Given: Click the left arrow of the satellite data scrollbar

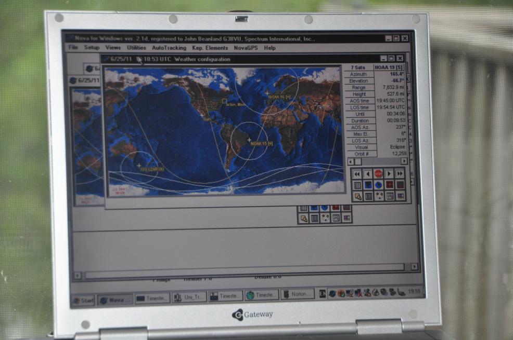Looking at the screenshot, I should (351, 161).
